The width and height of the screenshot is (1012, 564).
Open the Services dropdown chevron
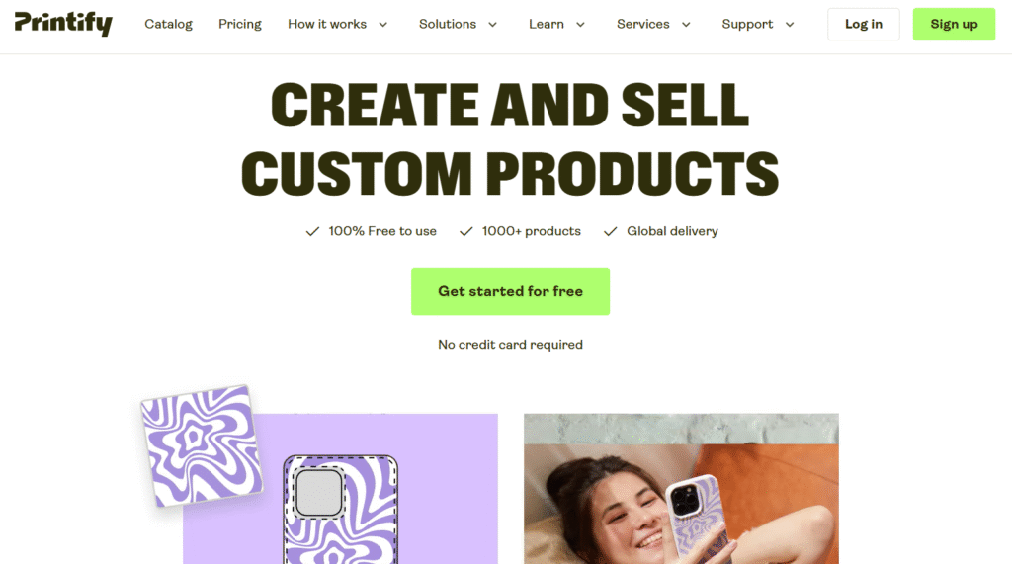686,25
